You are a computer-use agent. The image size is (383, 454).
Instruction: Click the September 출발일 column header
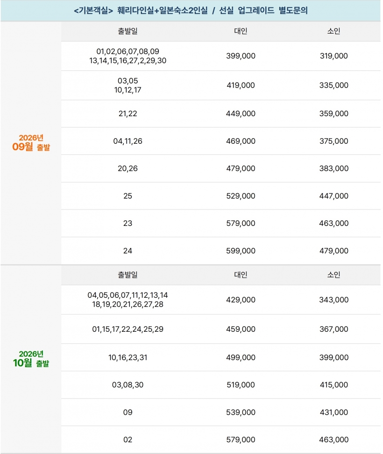tap(128, 31)
